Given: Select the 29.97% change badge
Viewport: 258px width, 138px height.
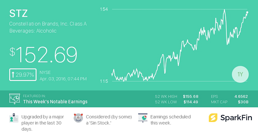Looking at the screenshot, I should pos(23,75).
